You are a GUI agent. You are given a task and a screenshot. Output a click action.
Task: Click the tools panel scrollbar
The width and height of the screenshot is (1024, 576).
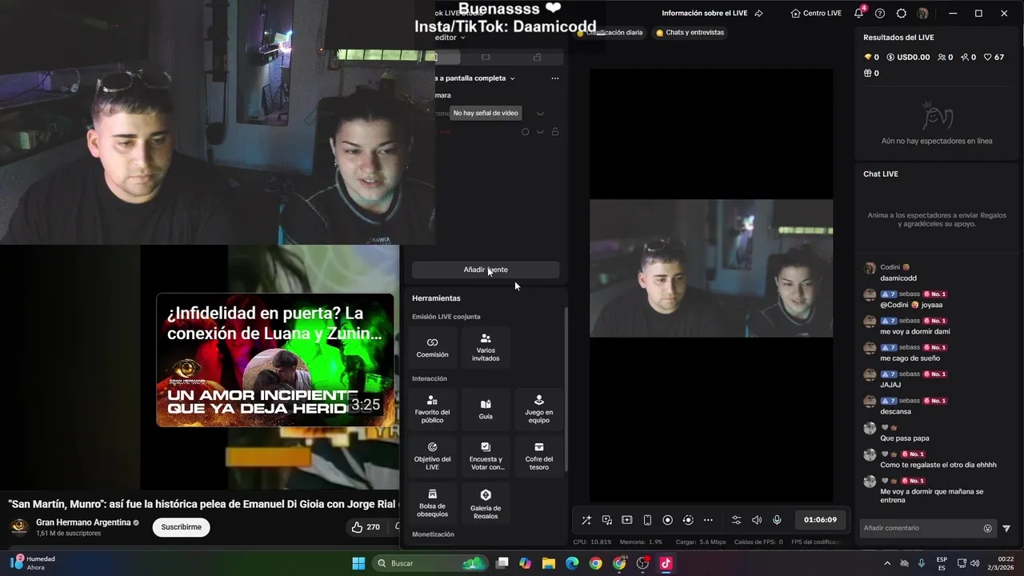pyautogui.click(x=566, y=390)
